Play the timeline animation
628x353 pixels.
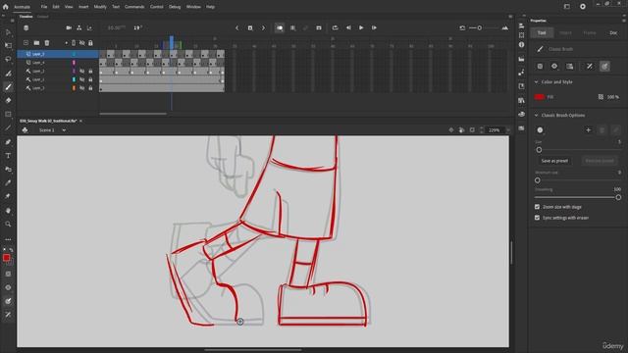[361, 27]
